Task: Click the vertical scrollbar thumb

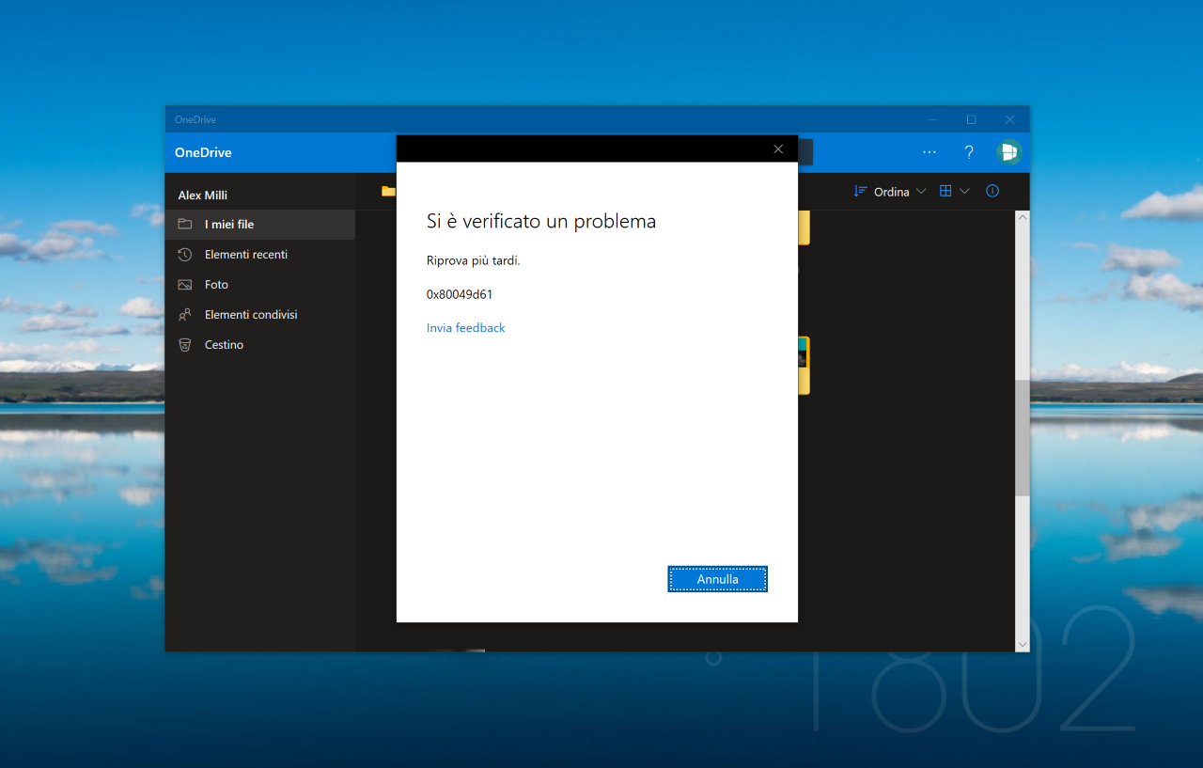Action: tap(1023, 437)
